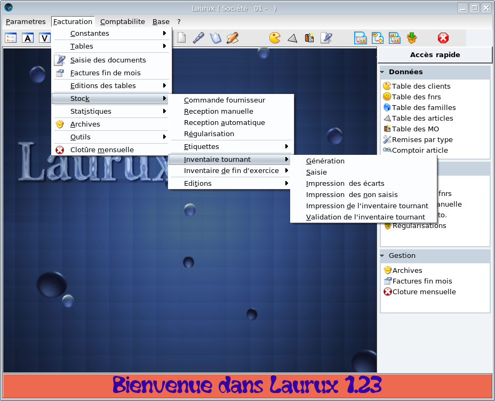Click the "A" toolbar button

(28, 38)
